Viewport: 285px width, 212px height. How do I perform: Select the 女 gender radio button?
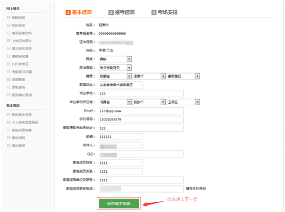[x=108, y=50]
